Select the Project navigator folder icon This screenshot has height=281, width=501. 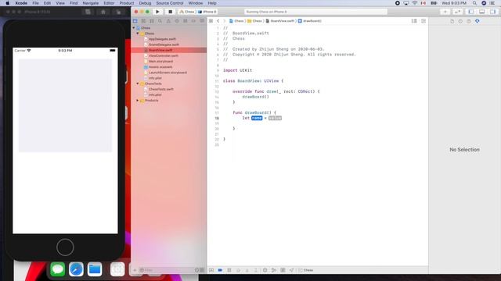pos(135,21)
